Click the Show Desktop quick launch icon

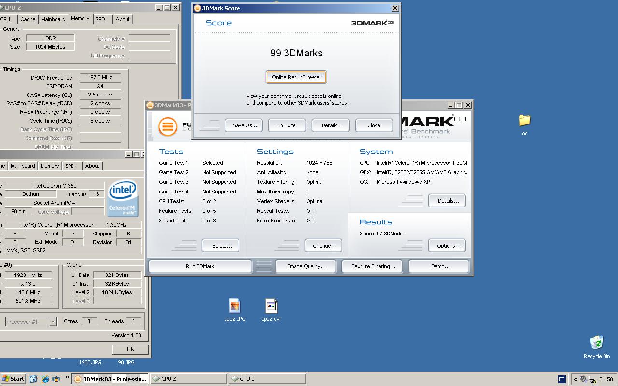(33, 379)
